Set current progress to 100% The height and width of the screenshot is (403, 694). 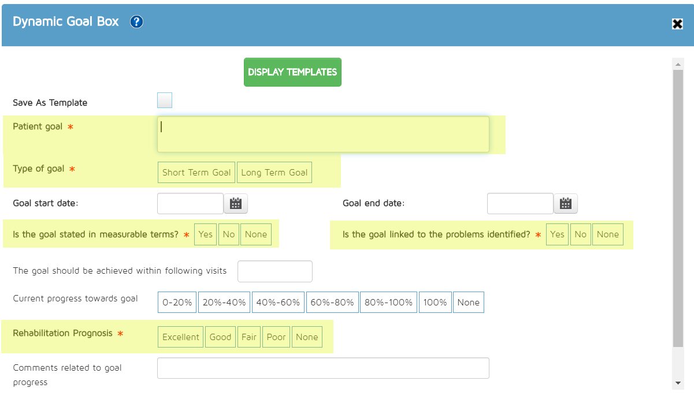coord(435,303)
